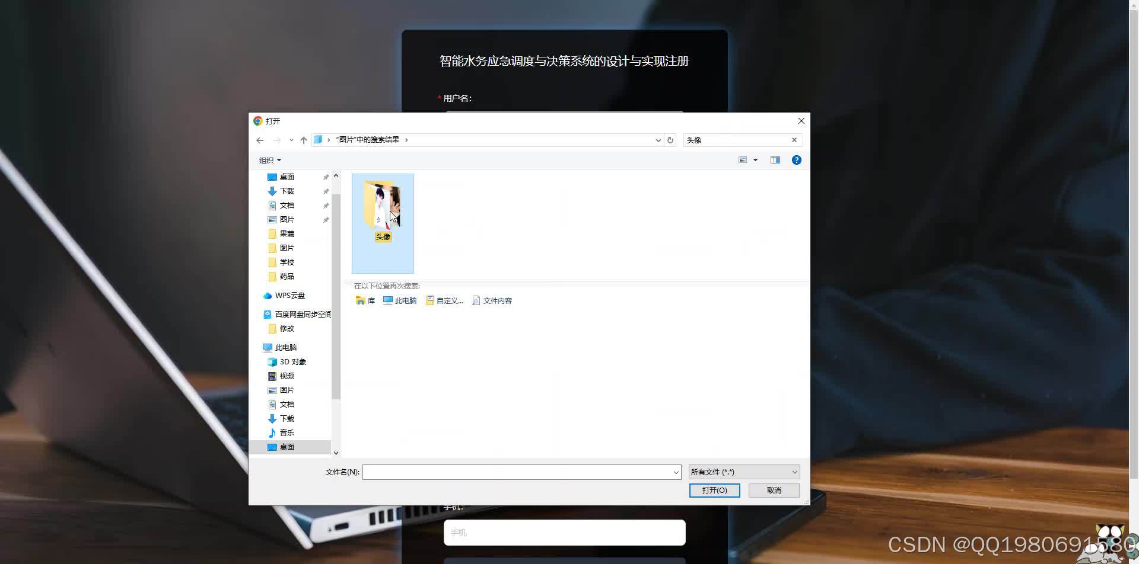This screenshot has height=564, width=1139.
Task: Go up one folder level with the up arrow
Action: click(x=304, y=140)
